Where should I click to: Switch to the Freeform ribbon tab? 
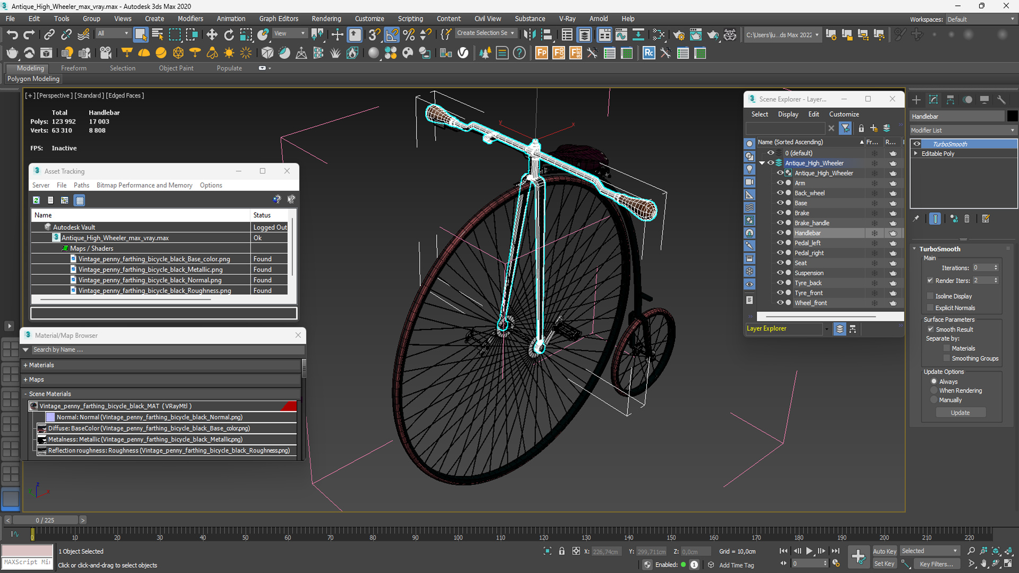tap(74, 68)
